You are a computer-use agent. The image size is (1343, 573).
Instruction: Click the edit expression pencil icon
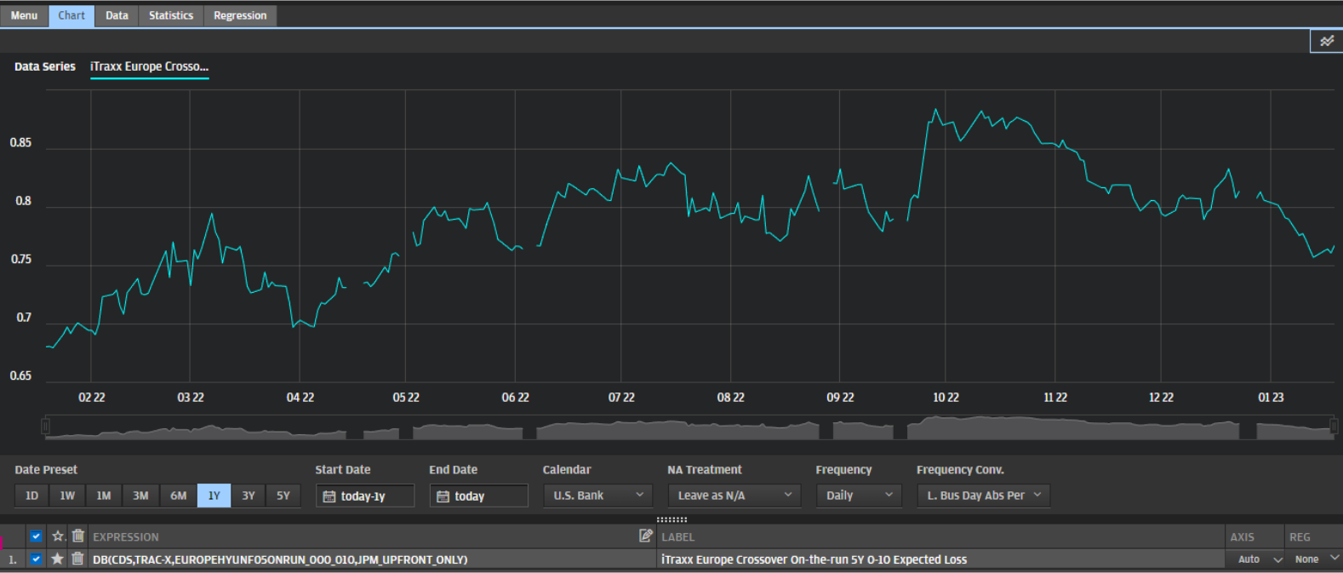pyautogui.click(x=646, y=536)
